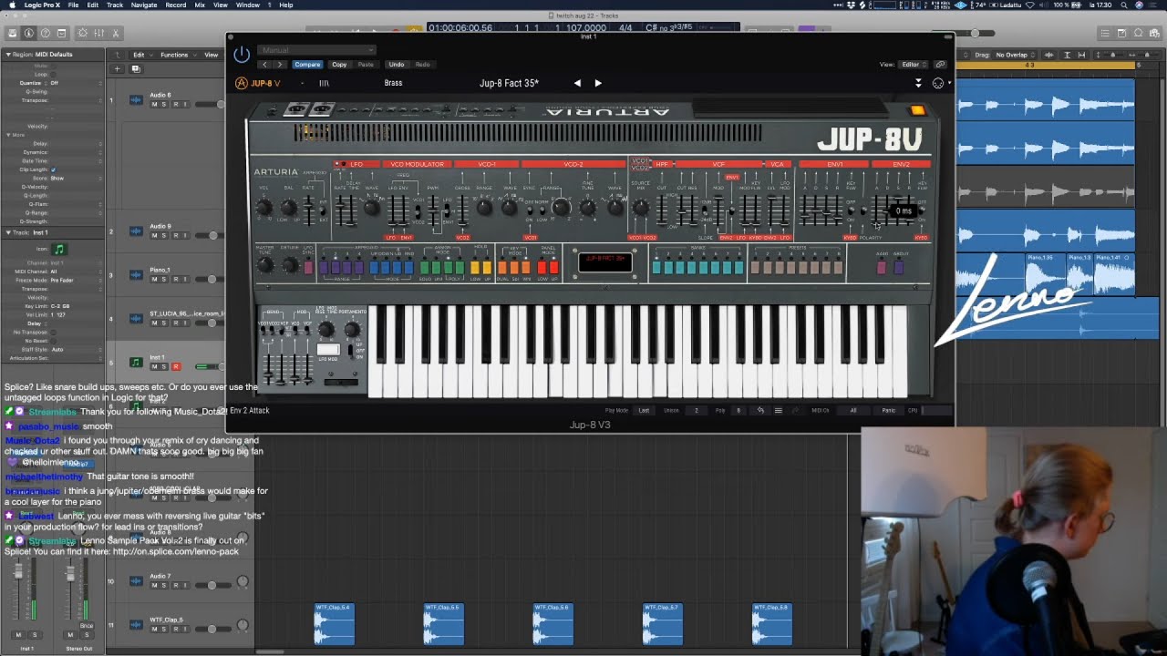Open the Record menu
1167x656 pixels.
176,5
